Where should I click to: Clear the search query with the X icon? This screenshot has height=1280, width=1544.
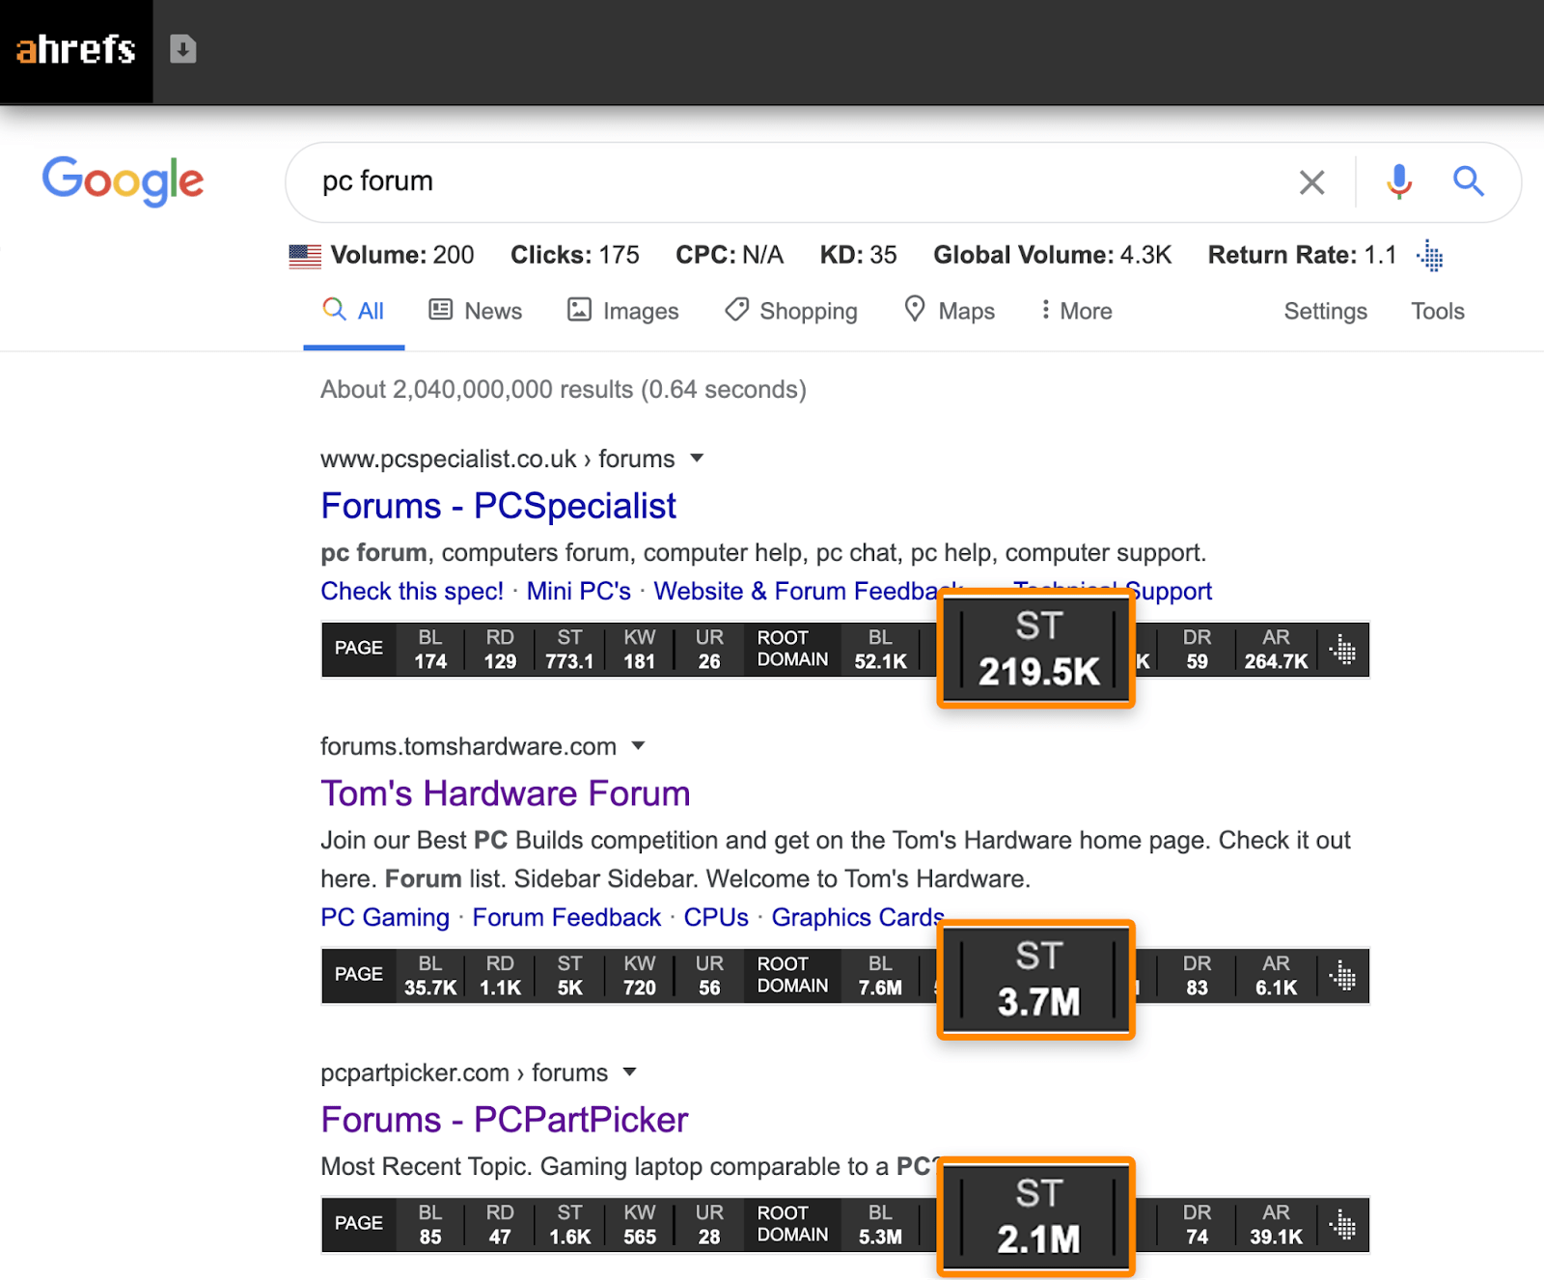click(x=1311, y=181)
